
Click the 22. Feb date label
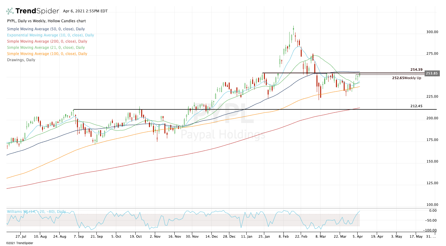[302, 236]
